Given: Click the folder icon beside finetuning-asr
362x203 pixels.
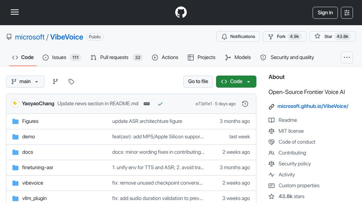Looking at the screenshot, I should (15, 168).
